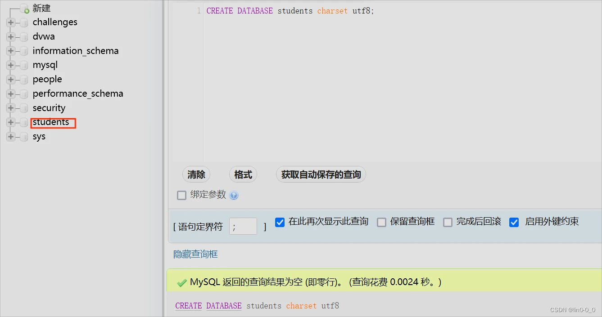Select the students database in tree
Screen dimensions: 602x317
coord(51,122)
